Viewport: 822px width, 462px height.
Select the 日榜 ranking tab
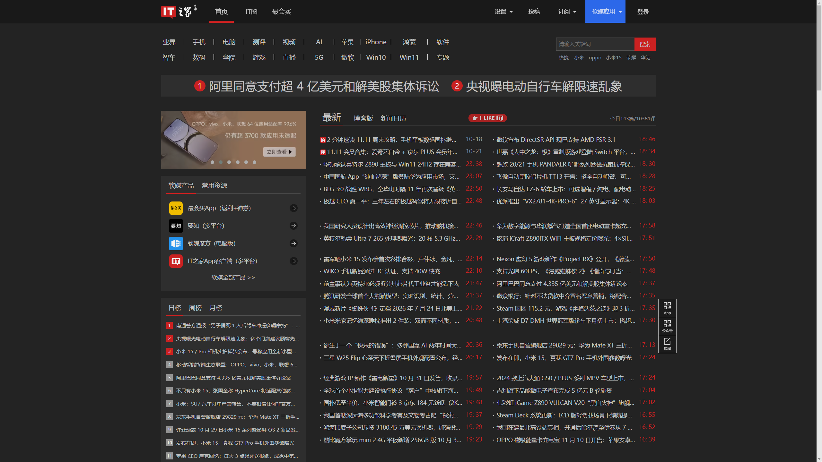click(175, 308)
